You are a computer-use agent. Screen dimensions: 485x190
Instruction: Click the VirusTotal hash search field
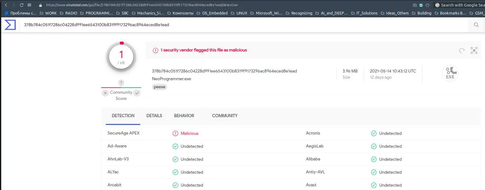(242, 25)
